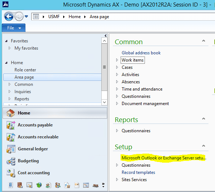Expand Questionnaires under Setup section

tap(117, 165)
